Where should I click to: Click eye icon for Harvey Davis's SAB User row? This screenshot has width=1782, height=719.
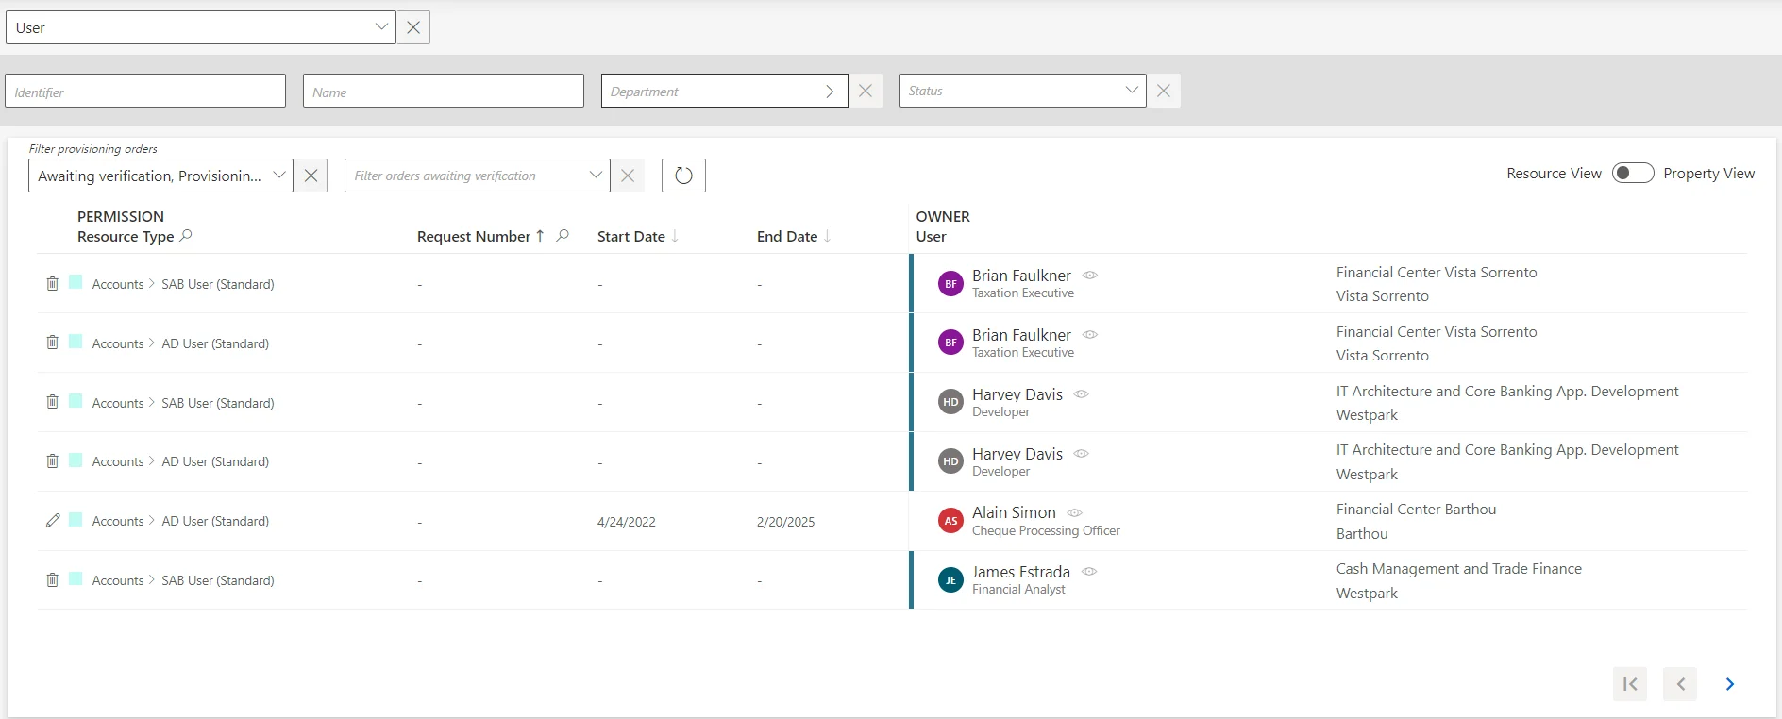point(1082,394)
